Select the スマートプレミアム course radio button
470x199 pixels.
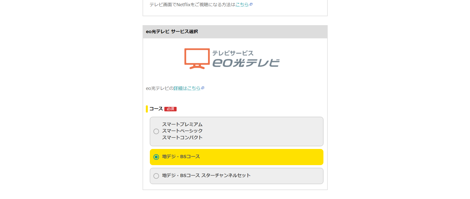coord(156,131)
